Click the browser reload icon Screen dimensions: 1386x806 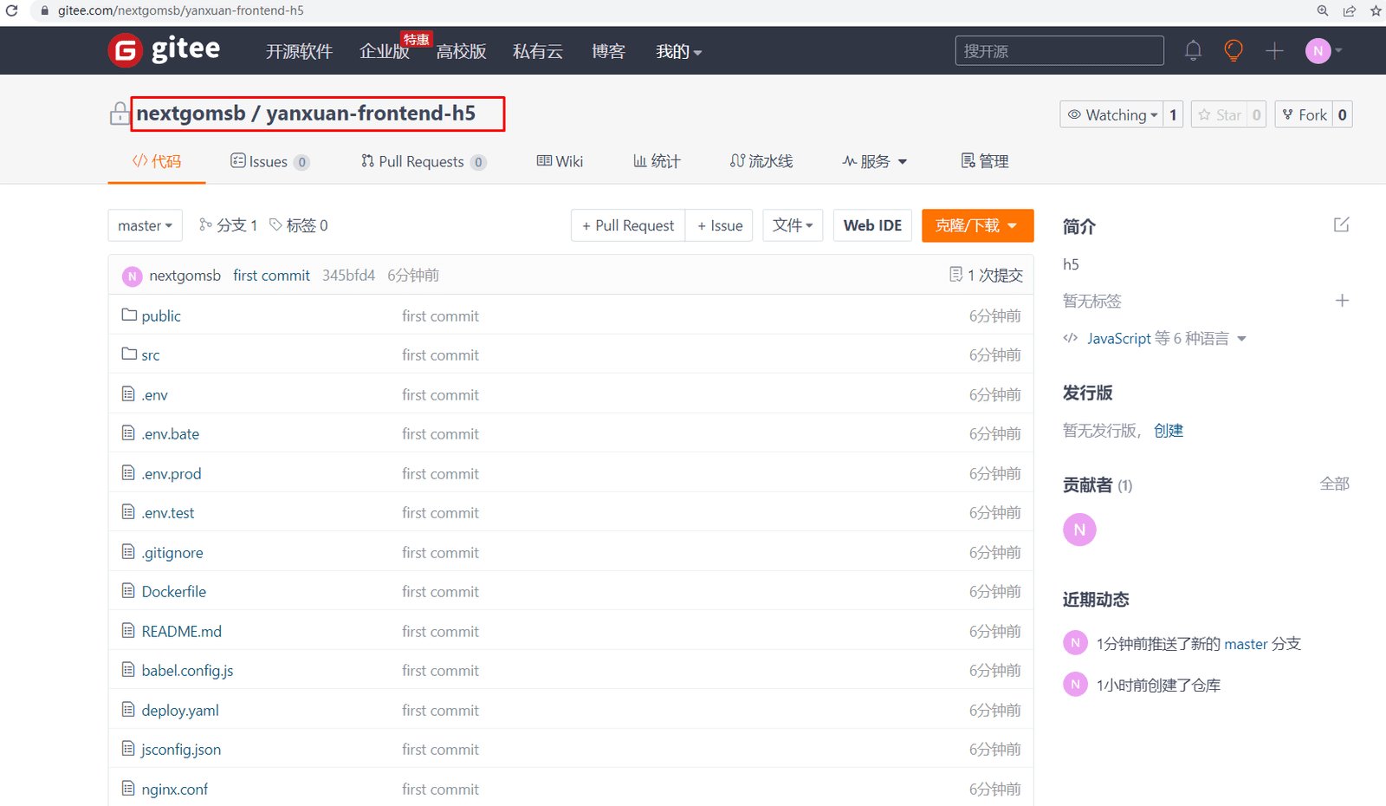click(12, 10)
